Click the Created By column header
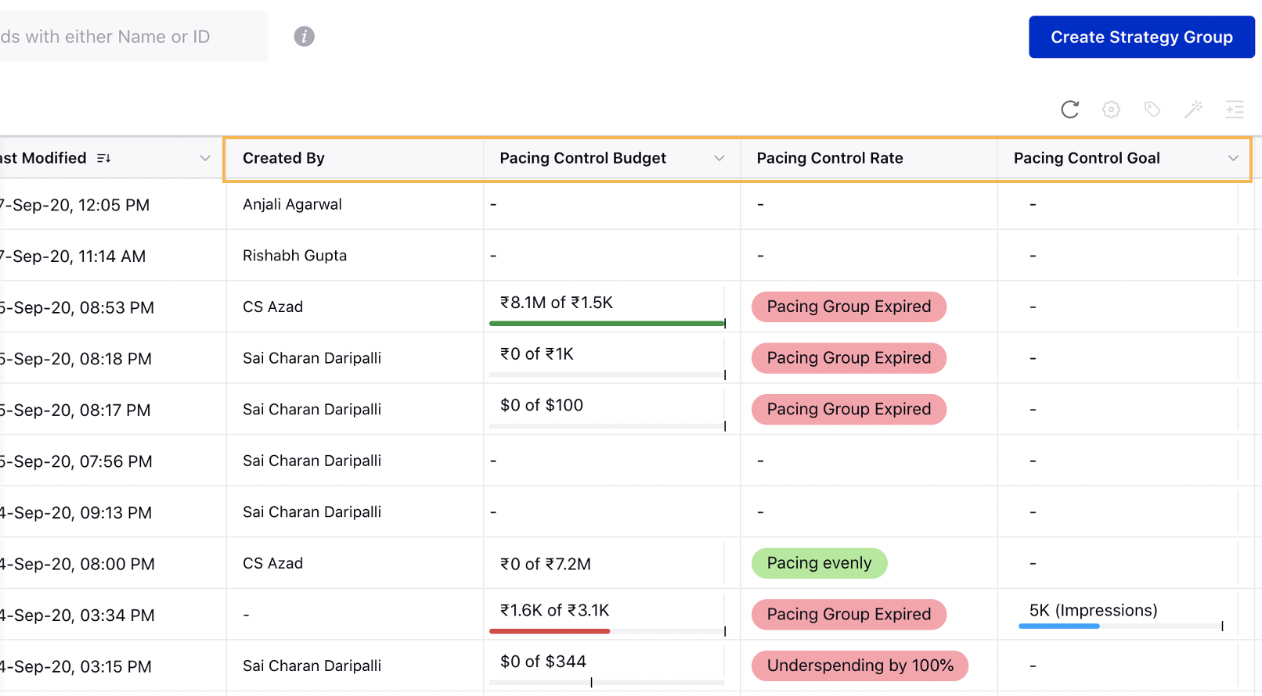 (x=354, y=158)
